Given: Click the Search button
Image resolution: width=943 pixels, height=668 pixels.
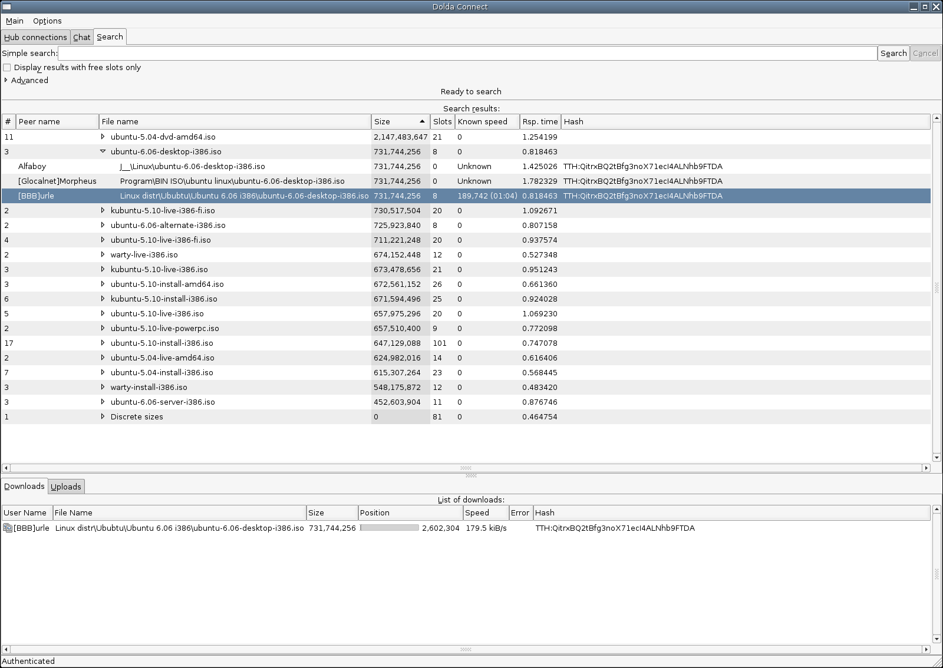Looking at the screenshot, I should [893, 53].
